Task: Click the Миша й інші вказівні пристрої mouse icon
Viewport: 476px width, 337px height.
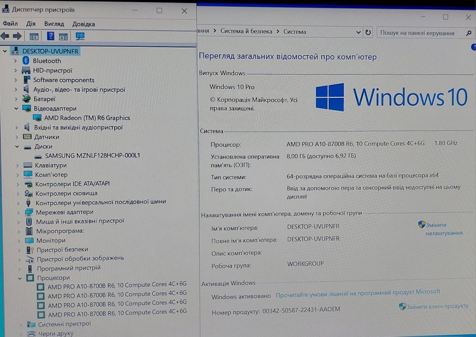Action: pyautogui.click(x=29, y=221)
